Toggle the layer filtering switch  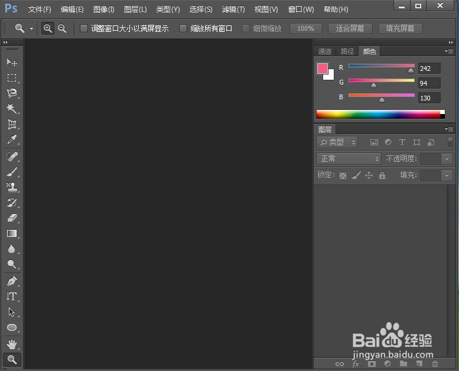451,142
